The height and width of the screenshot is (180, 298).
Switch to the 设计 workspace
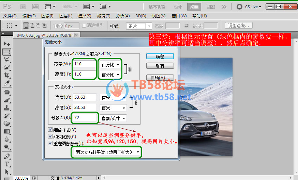click(x=178, y=7)
